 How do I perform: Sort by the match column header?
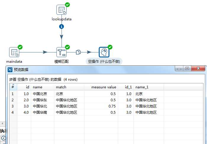(69, 87)
